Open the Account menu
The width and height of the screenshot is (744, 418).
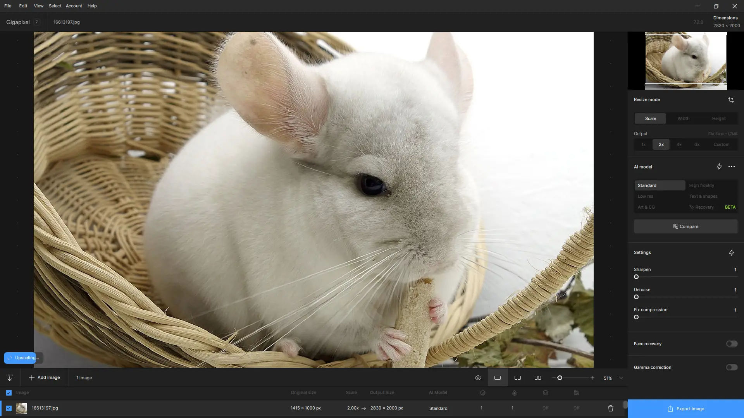click(x=74, y=6)
